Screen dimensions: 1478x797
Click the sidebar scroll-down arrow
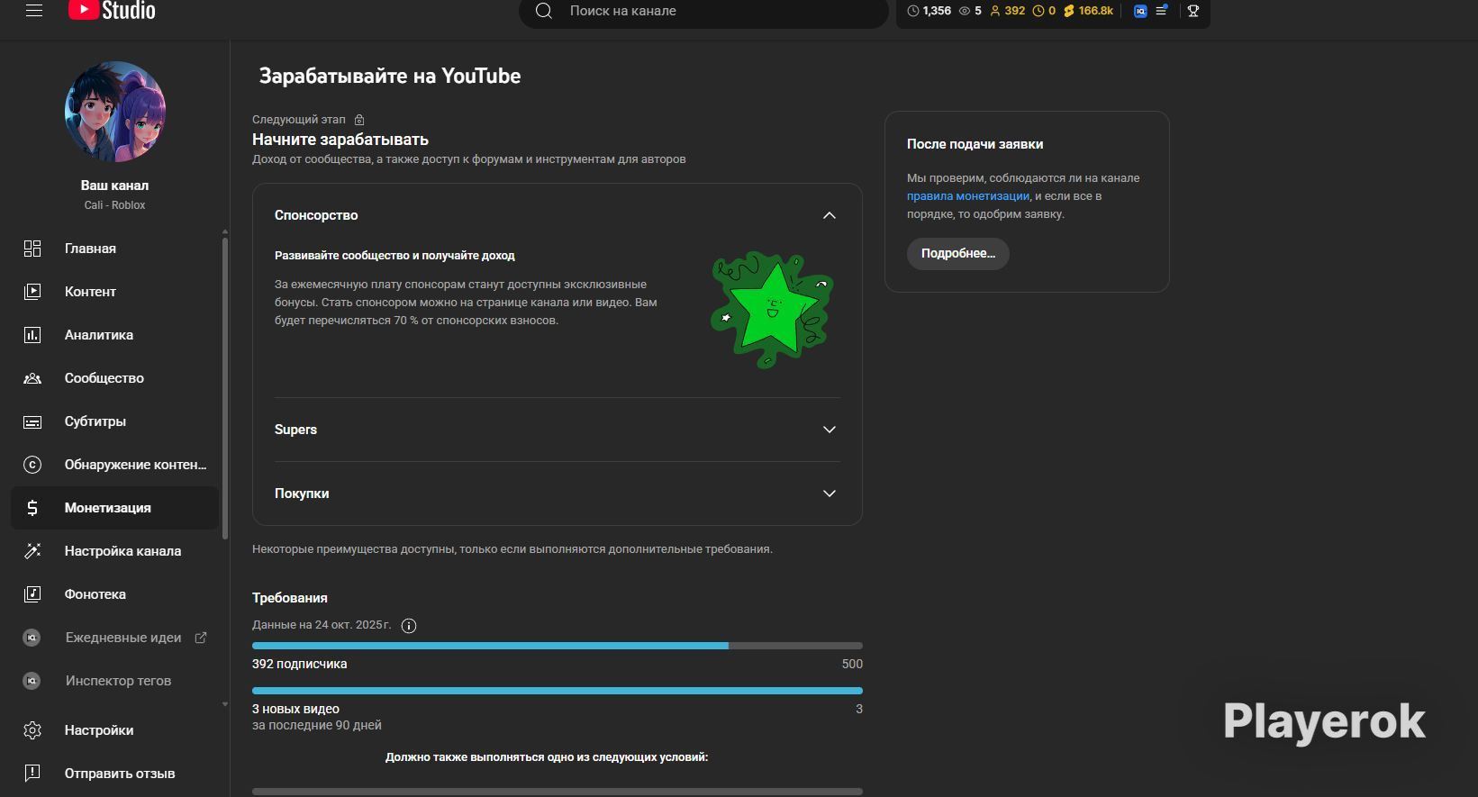[x=224, y=705]
